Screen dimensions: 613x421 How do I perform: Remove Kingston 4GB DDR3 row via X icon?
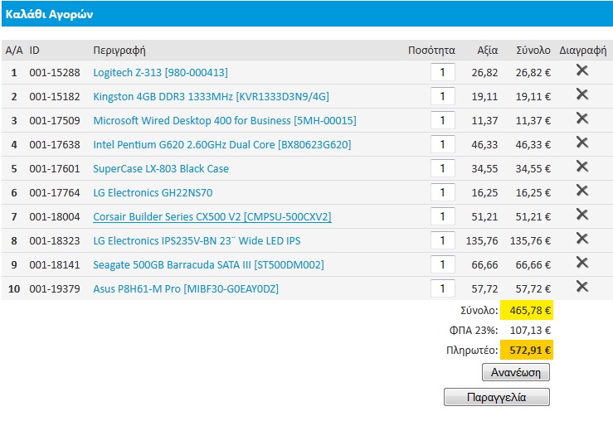click(582, 94)
